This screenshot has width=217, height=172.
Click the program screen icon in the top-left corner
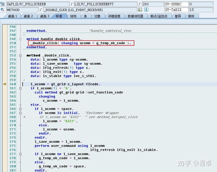coord(3,4)
